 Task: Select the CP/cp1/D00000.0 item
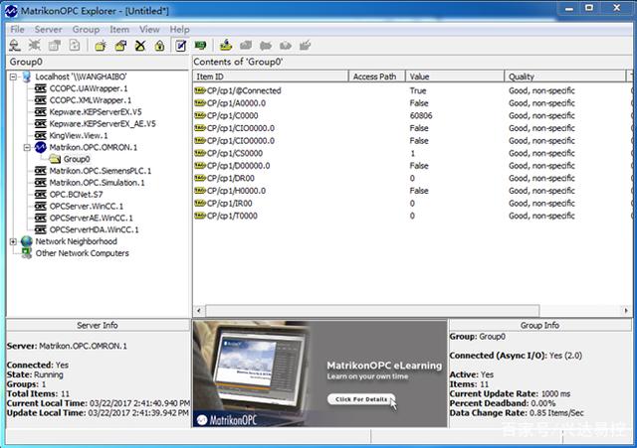[239, 166]
